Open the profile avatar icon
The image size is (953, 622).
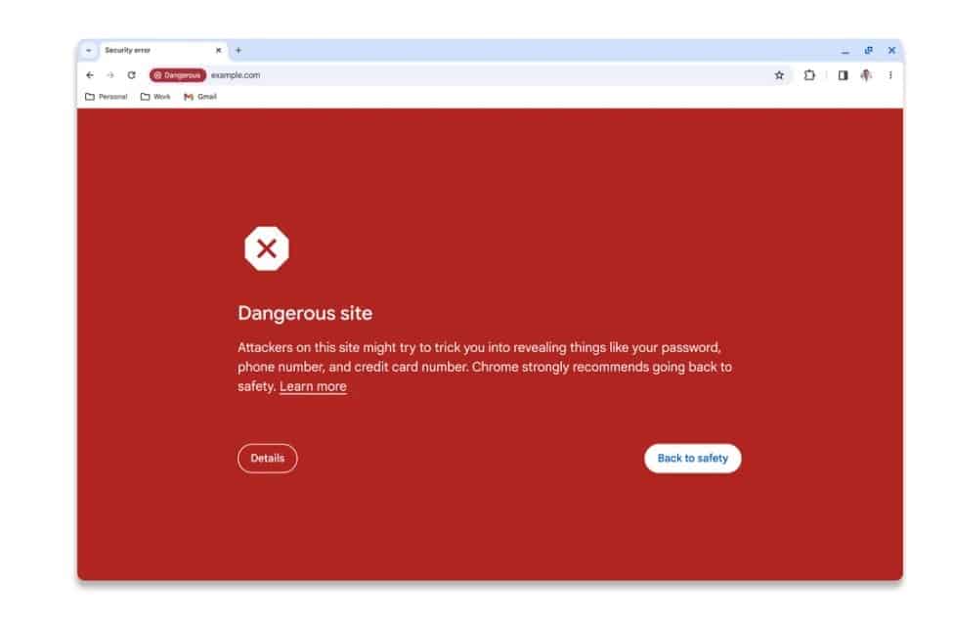click(x=866, y=75)
